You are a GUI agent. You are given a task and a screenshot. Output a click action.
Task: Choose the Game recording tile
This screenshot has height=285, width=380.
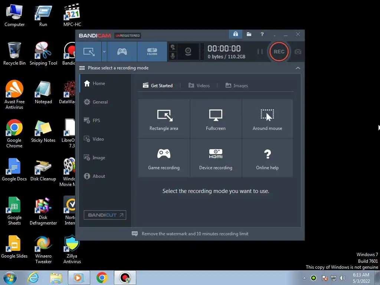coord(164,158)
